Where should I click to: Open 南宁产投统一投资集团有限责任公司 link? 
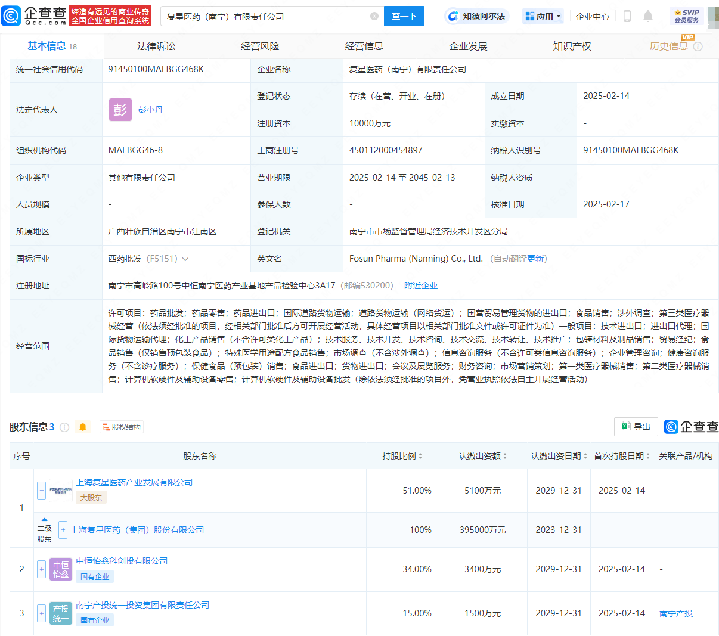(142, 605)
